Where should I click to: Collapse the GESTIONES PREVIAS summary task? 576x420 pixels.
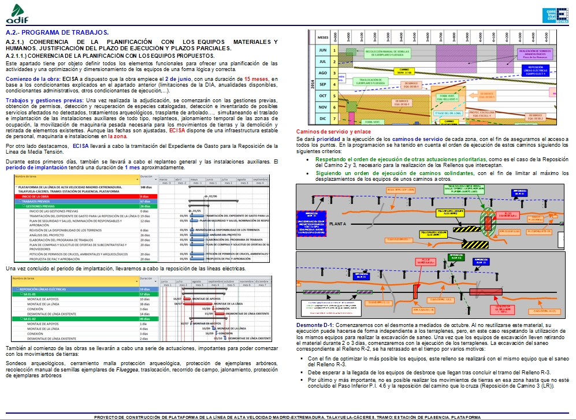tap(24, 206)
